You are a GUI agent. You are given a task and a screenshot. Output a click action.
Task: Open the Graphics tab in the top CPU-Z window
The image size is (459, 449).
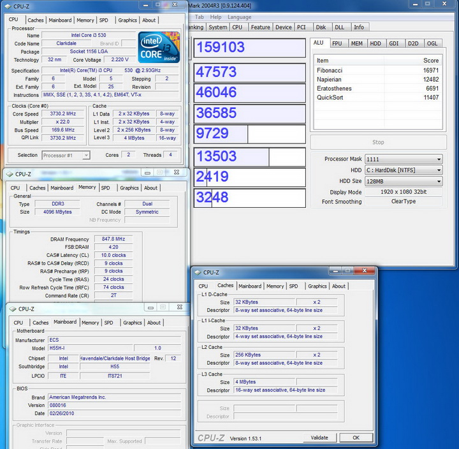coord(127,20)
